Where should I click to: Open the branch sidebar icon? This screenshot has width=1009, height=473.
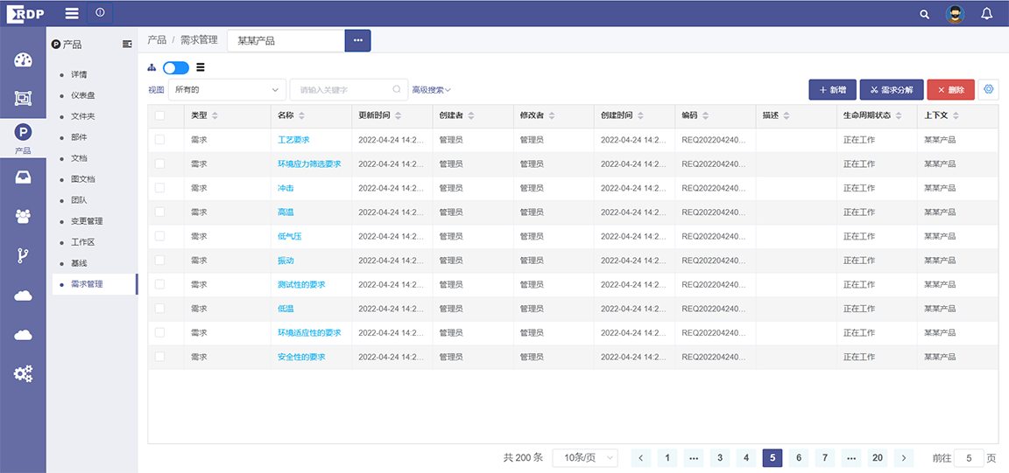click(x=23, y=256)
